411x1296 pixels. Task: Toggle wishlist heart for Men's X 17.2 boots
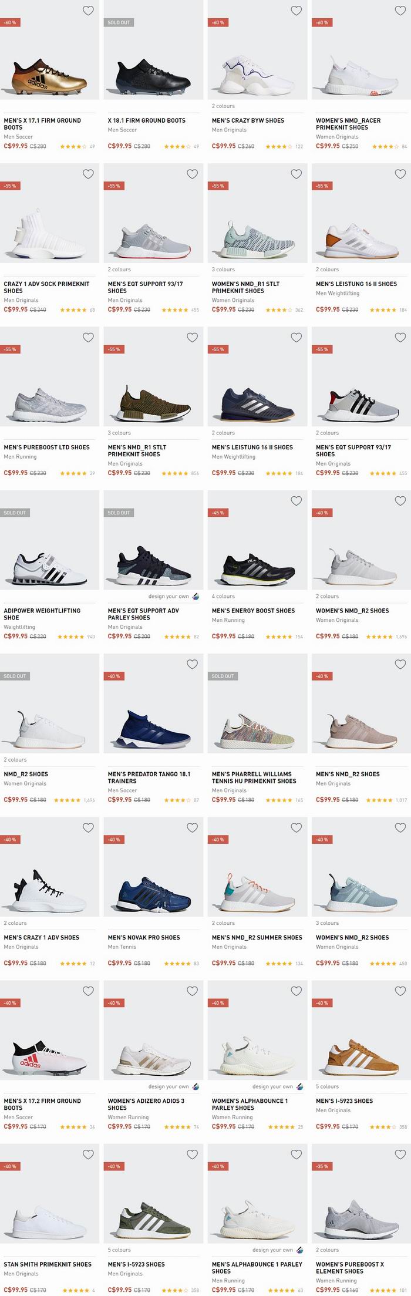click(88, 991)
